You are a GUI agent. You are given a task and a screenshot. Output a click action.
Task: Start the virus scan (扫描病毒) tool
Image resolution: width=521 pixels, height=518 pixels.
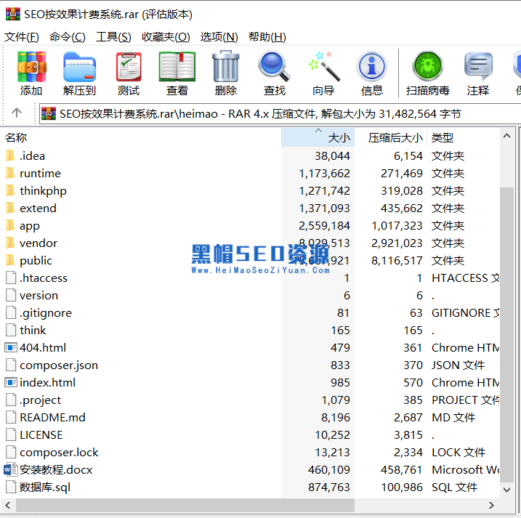[428, 73]
